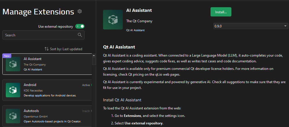Focus the Search input field
289x127 pixels.
coord(43,35)
